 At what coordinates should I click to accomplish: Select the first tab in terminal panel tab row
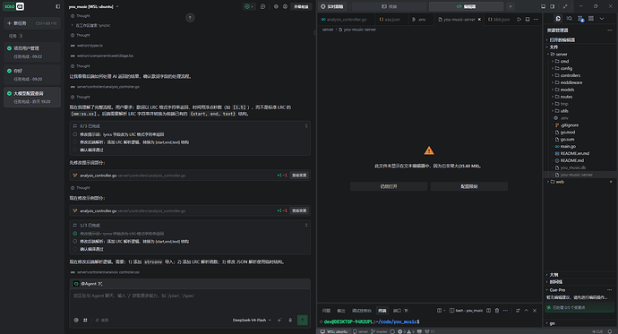(326, 311)
